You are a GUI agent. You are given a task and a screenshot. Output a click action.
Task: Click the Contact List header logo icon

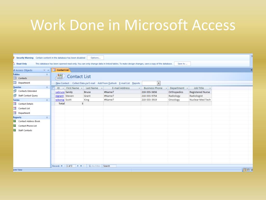pos(60,76)
